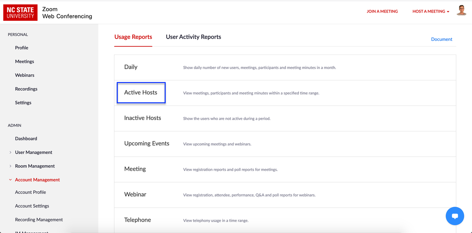This screenshot has height=233, width=472.
Task: View Upcoming Events report
Action: 146,144
